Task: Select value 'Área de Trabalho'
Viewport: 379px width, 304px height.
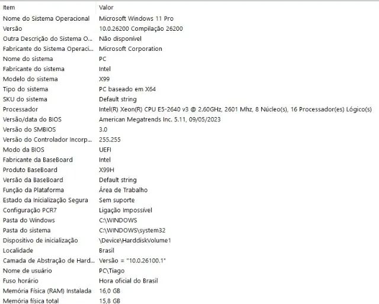Action: (123, 190)
